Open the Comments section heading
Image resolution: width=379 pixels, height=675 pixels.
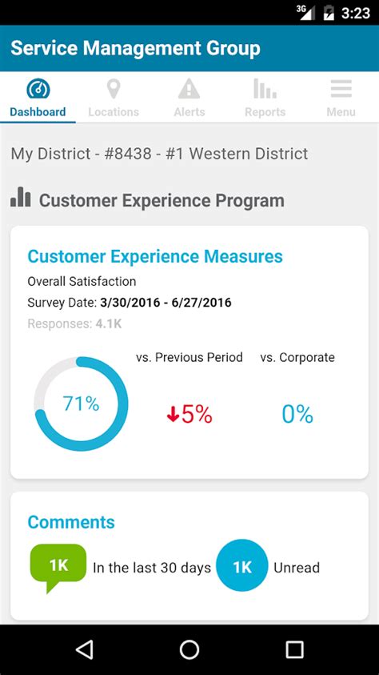click(71, 522)
